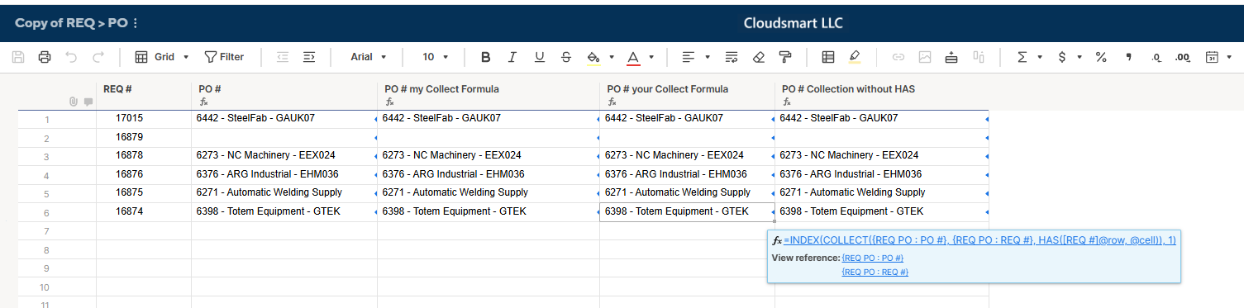Expand the alignment dropdown arrow
Image resolution: width=1244 pixels, height=308 pixels.
pyautogui.click(x=708, y=57)
